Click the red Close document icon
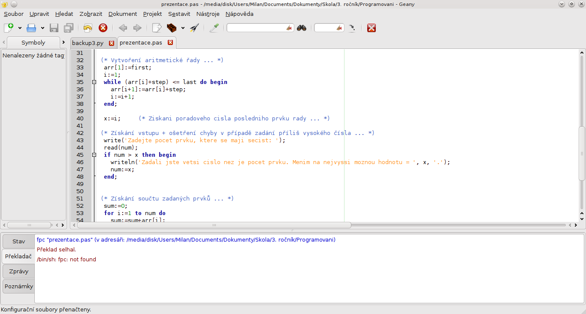Image resolution: width=586 pixels, height=314 pixels. tap(103, 28)
